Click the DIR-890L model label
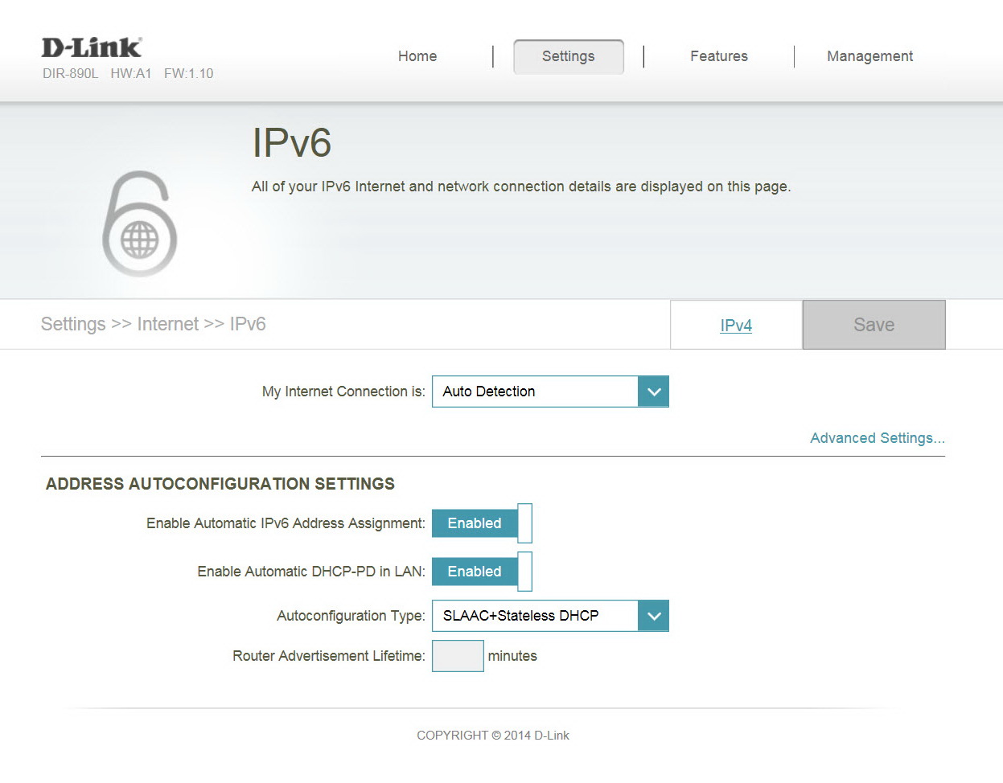 70,74
